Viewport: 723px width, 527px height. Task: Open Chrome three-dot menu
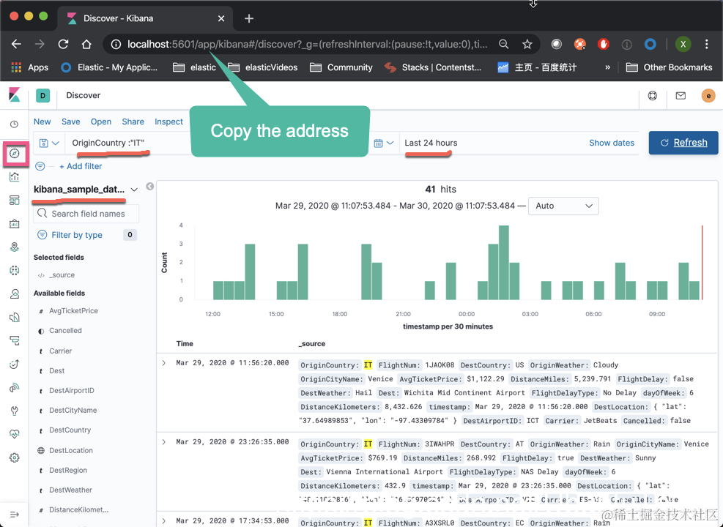(706, 44)
